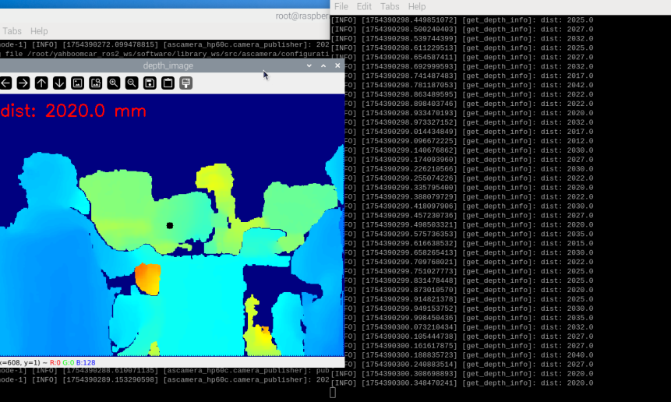Image resolution: width=671 pixels, height=402 pixels.
Task: Fit the image to window
Action: pyautogui.click(x=95, y=83)
